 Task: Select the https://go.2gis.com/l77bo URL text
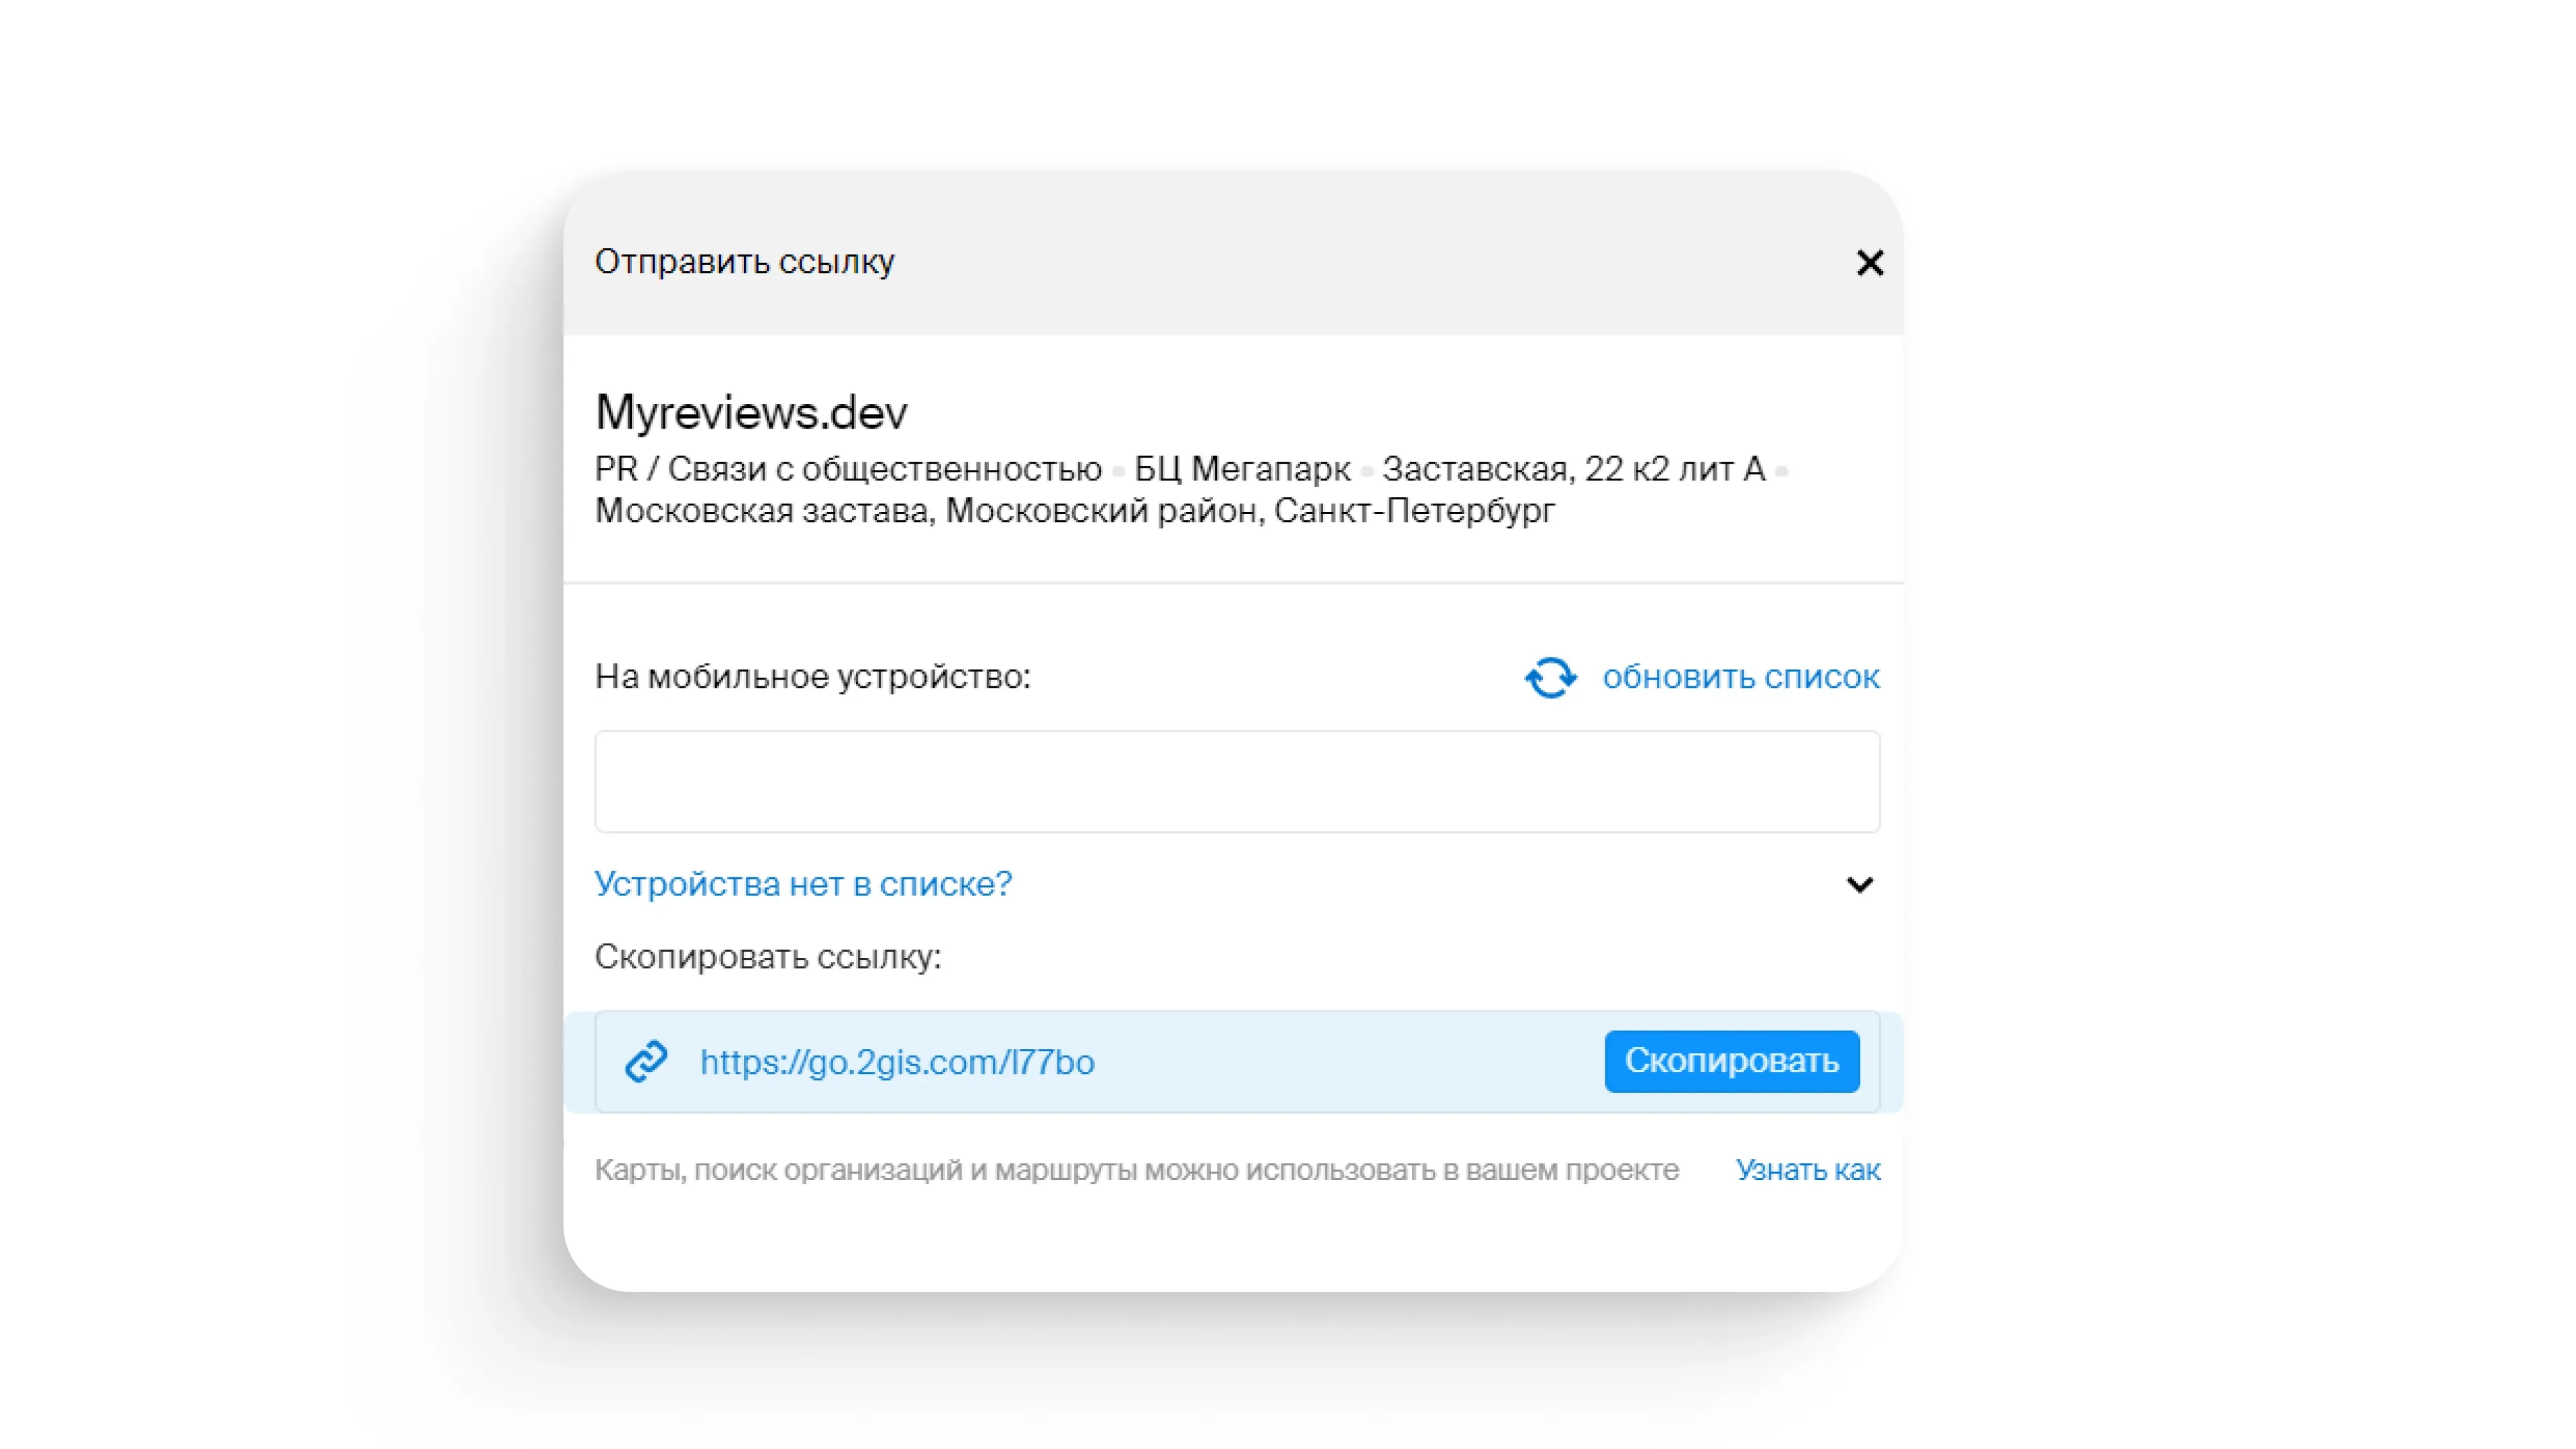point(897,1062)
